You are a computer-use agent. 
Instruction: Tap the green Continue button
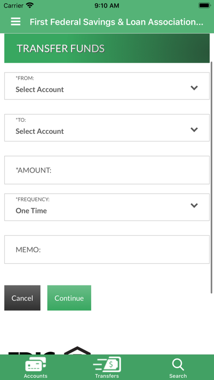pyautogui.click(x=69, y=298)
